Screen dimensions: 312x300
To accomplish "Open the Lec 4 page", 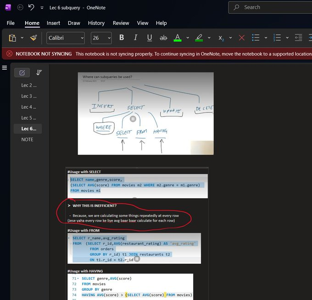I will coord(28,107).
